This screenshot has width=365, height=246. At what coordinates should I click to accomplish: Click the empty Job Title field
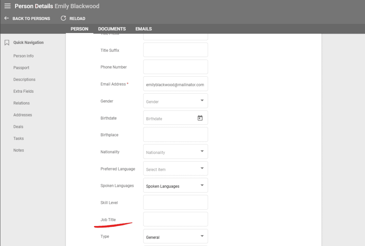pos(175,219)
